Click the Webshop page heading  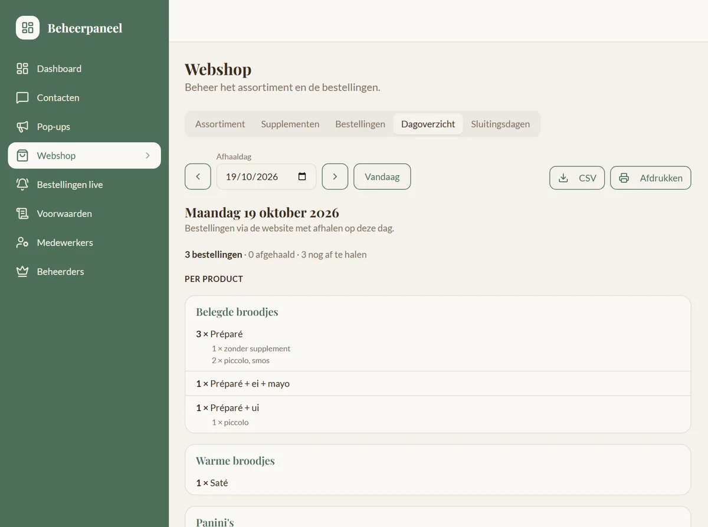pyautogui.click(x=218, y=69)
